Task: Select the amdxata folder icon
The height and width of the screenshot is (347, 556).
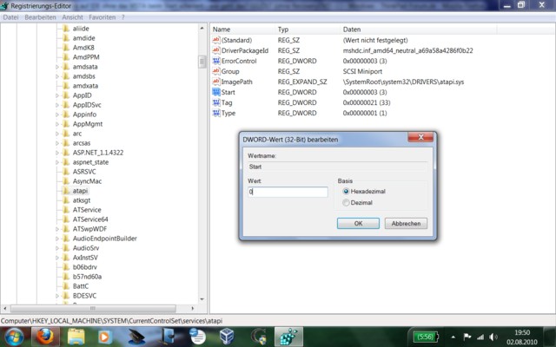Action: (66, 86)
